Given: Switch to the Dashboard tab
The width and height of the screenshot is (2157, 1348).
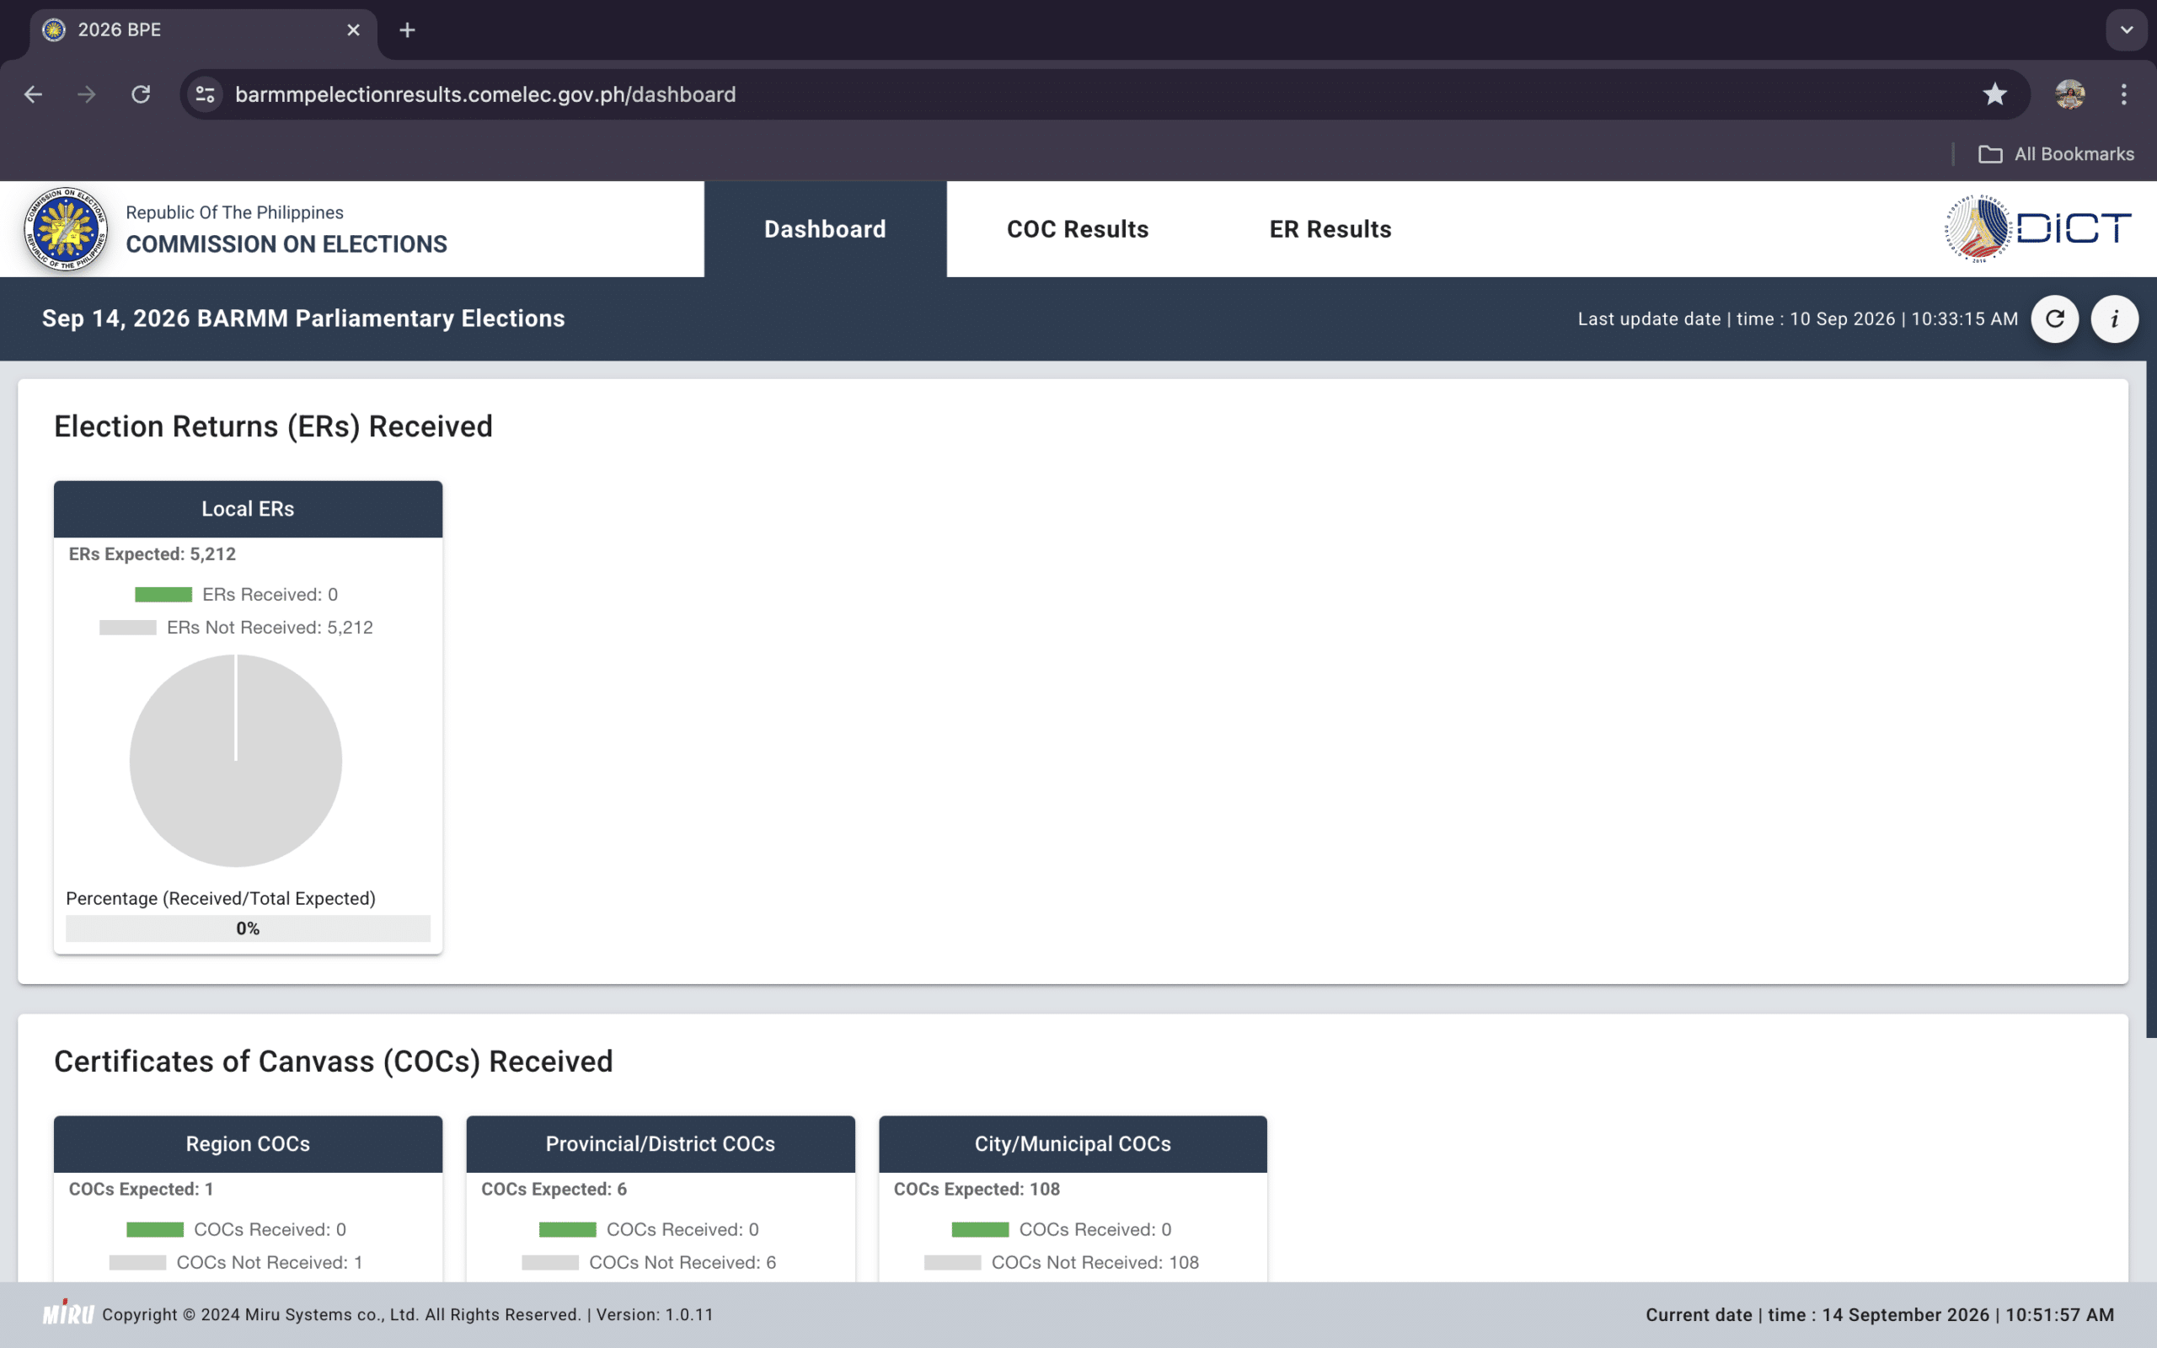Looking at the screenshot, I should tap(826, 229).
